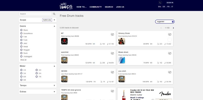The image size is (203, 100).
Task: Open the warchild track title
Action: coord(65,52)
